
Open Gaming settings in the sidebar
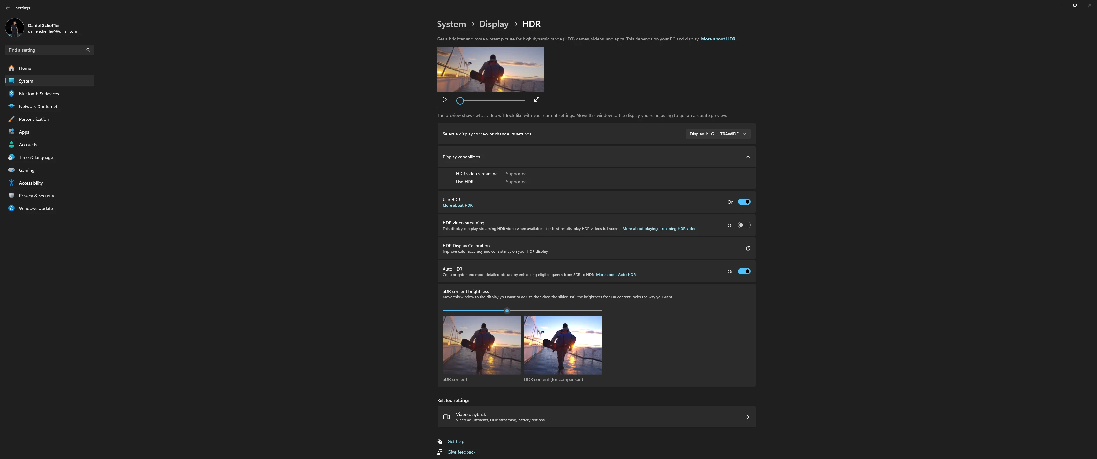coord(26,170)
